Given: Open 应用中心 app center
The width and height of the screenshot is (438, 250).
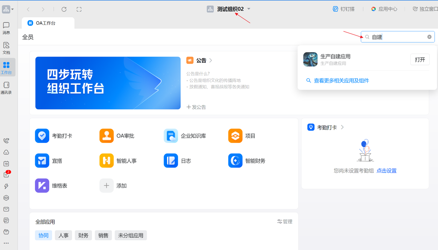Looking at the screenshot, I should coord(384,9).
